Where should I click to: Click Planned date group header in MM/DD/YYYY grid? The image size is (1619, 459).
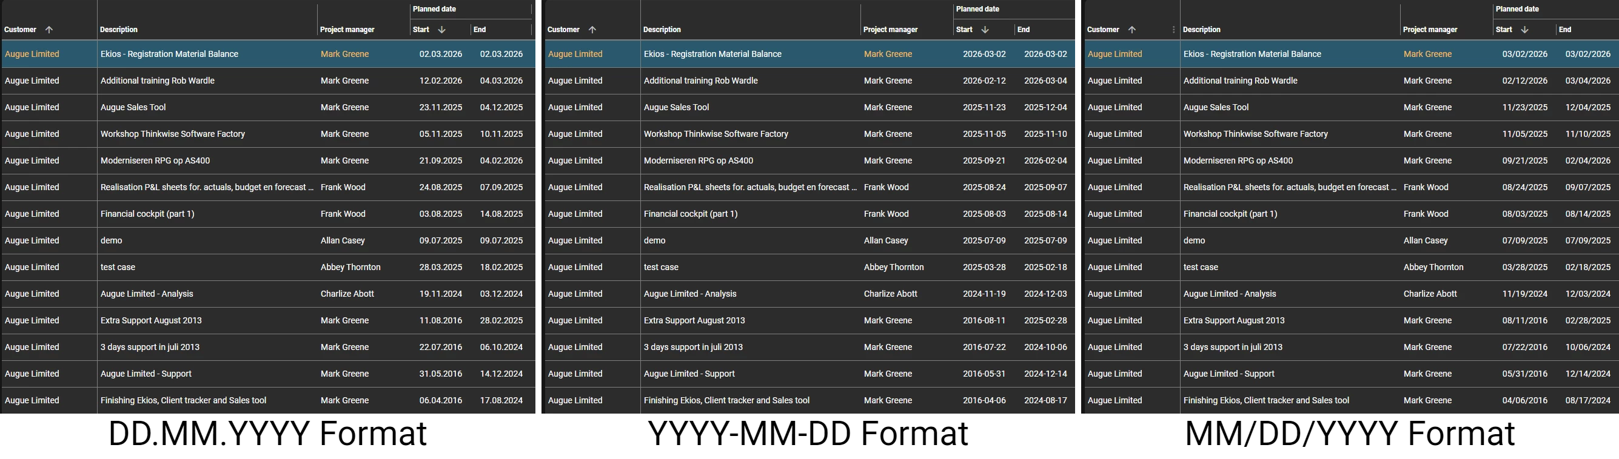1517,9
